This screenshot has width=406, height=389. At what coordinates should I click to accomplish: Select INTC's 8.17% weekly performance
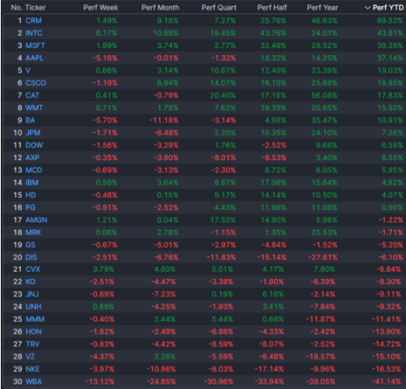(106, 33)
